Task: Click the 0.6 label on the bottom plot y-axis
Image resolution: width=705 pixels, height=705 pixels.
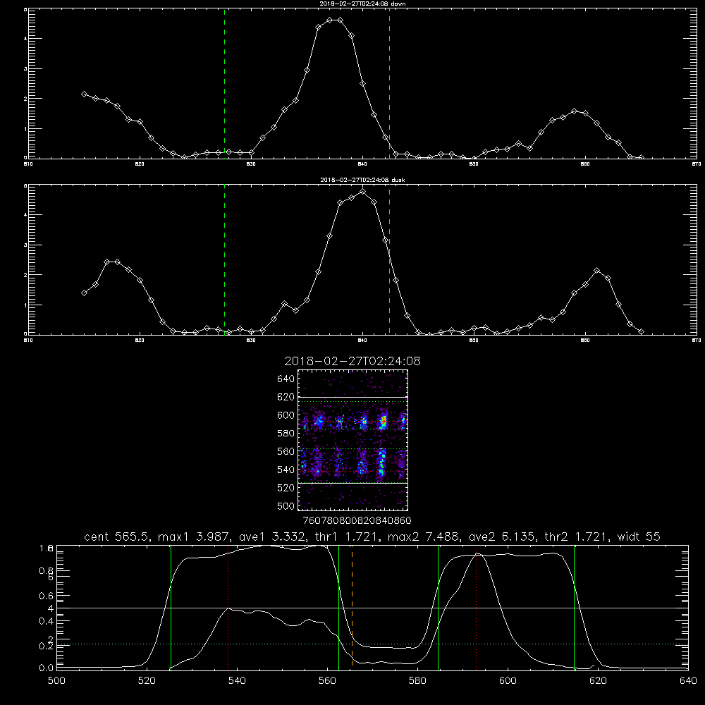Action: [x=47, y=596]
